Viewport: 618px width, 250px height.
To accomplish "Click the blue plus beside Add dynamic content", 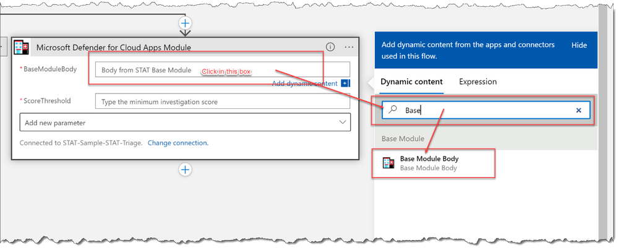I will coord(345,83).
